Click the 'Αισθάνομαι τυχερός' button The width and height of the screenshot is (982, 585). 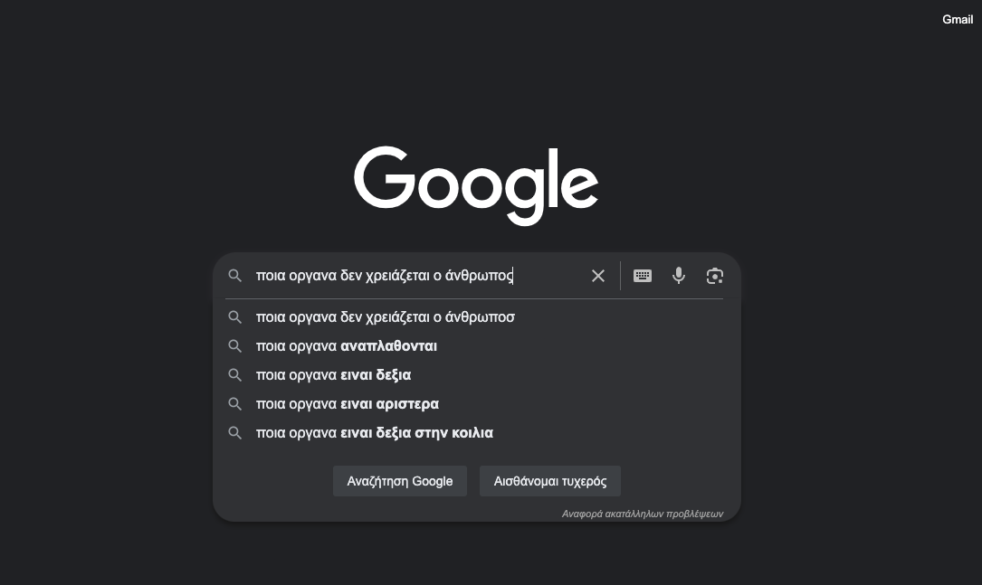(x=550, y=481)
